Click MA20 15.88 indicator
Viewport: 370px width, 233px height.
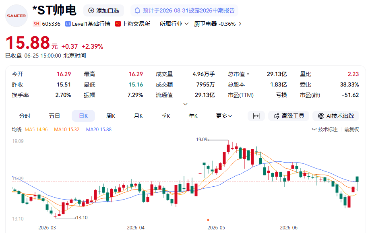[x=99, y=130]
